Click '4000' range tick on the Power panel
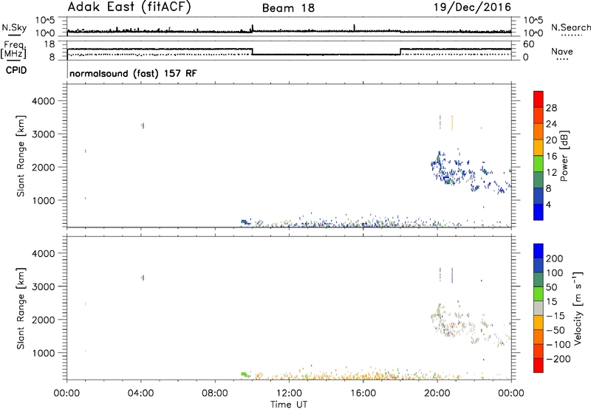Screen dimensions: 591x409 (x=44, y=101)
